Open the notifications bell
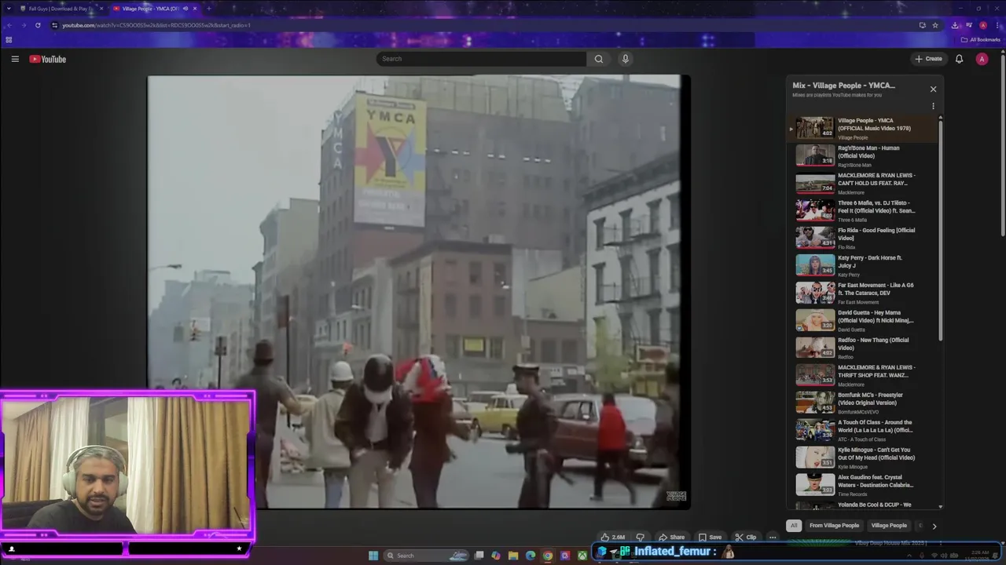The width and height of the screenshot is (1006, 565). point(959,59)
